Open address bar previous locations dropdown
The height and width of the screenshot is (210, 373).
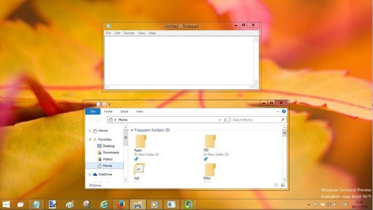point(220,120)
